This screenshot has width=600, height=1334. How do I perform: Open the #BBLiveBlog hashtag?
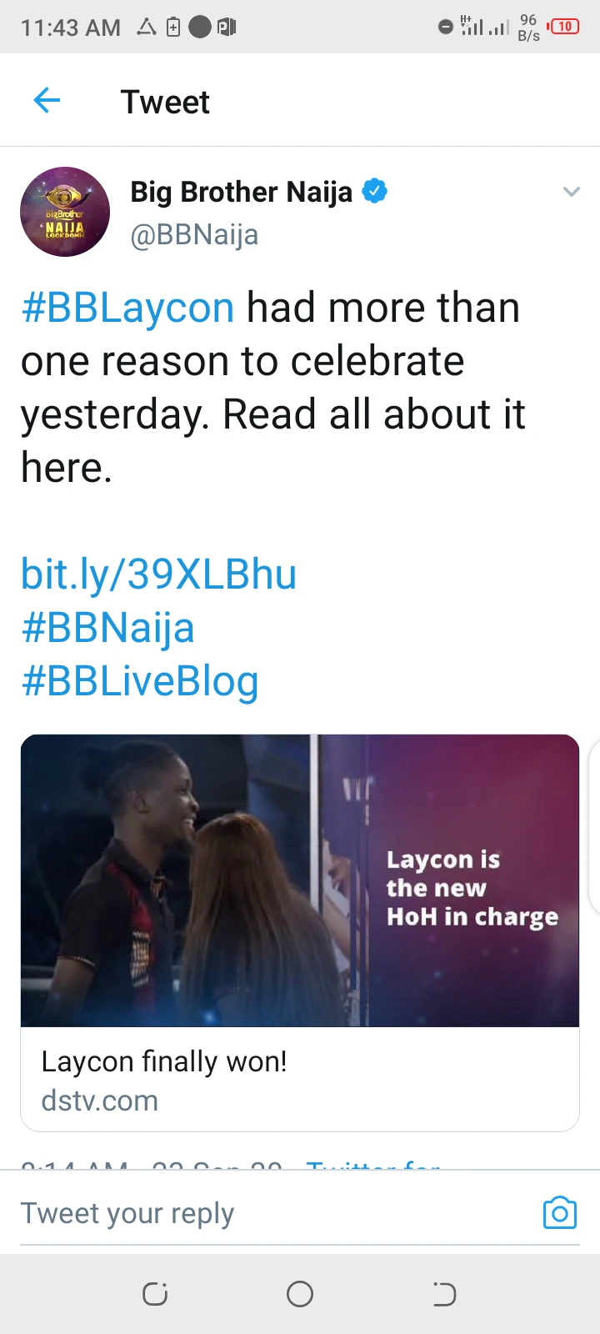coord(140,681)
